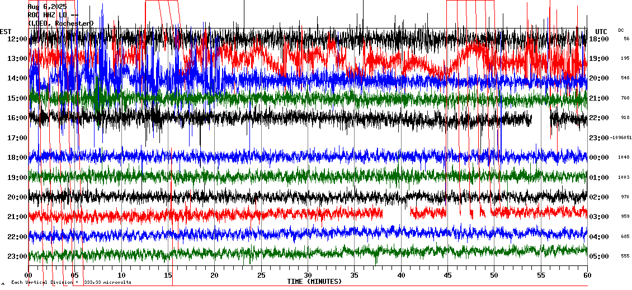
Task: Click the 23:00 UTC time label
Action: click(599, 138)
